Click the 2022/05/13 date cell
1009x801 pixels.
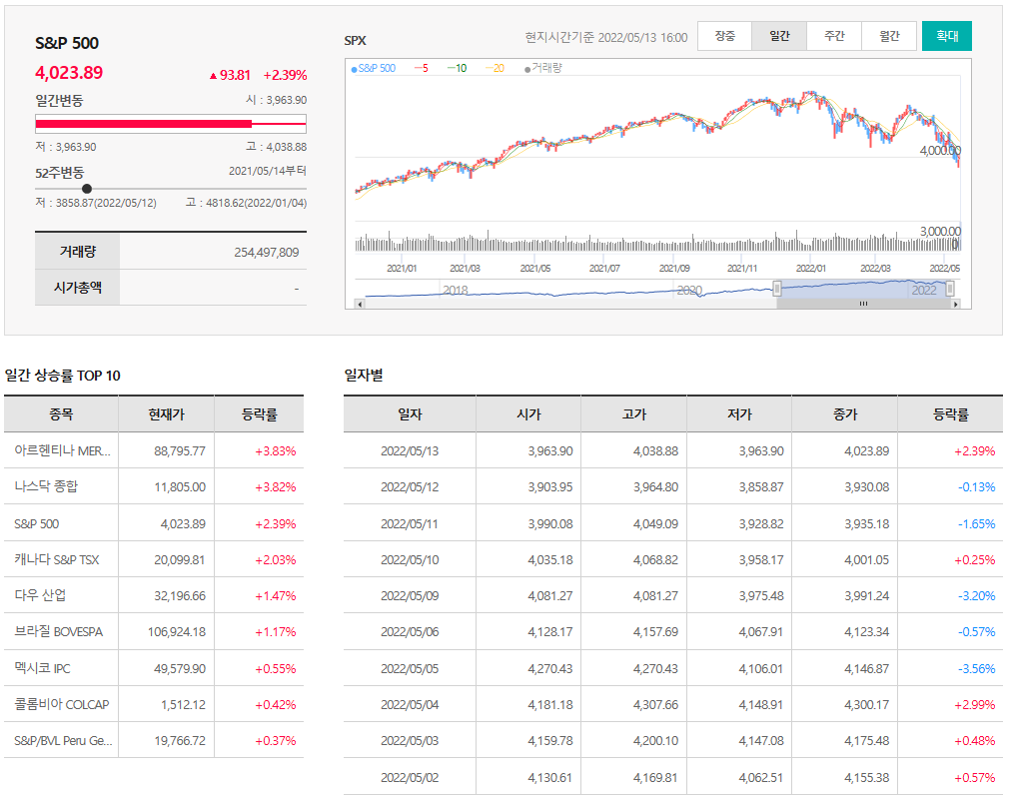pyautogui.click(x=410, y=451)
